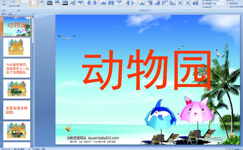
Task: Apply the Uncover Up transition
Action: 142,3
